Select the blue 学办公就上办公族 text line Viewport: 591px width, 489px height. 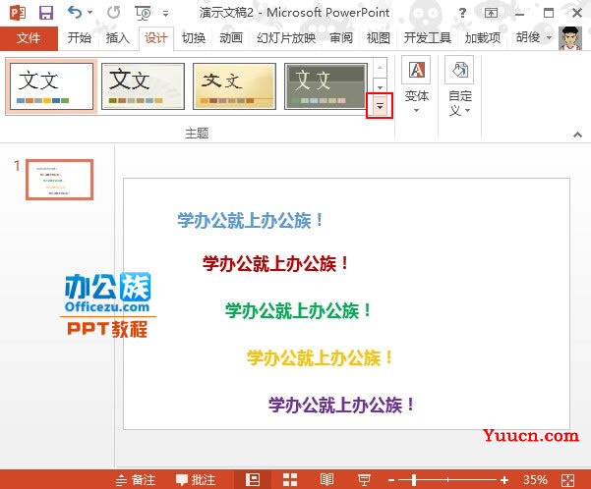point(251,220)
